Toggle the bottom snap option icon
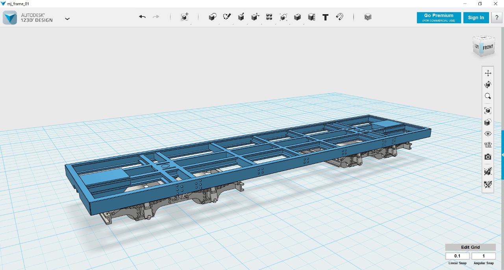The width and height of the screenshot is (504, 270). (488, 184)
